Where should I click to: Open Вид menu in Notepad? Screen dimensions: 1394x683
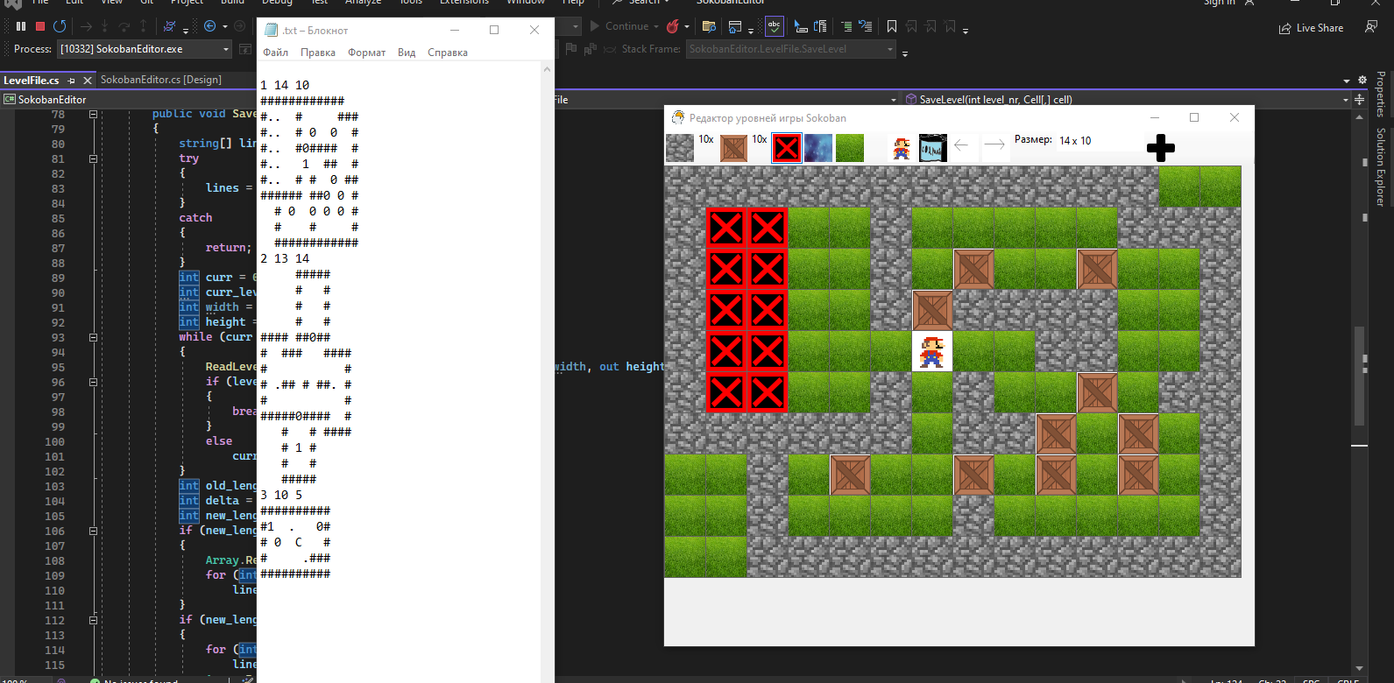tap(407, 53)
